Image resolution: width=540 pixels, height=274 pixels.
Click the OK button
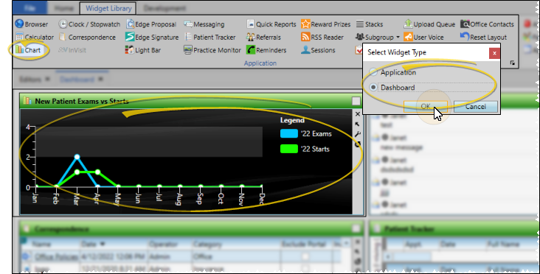pos(426,107)
